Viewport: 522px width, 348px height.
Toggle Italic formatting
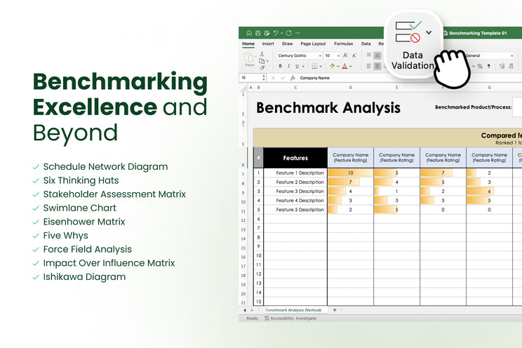click(290, 67)
